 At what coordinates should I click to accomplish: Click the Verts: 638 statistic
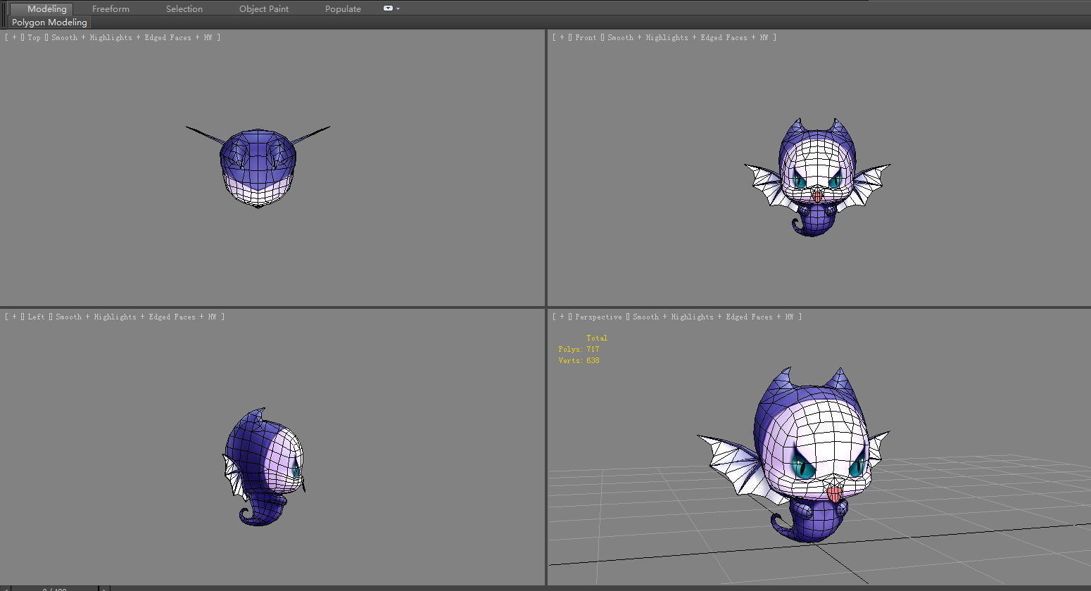click(579, 360)
